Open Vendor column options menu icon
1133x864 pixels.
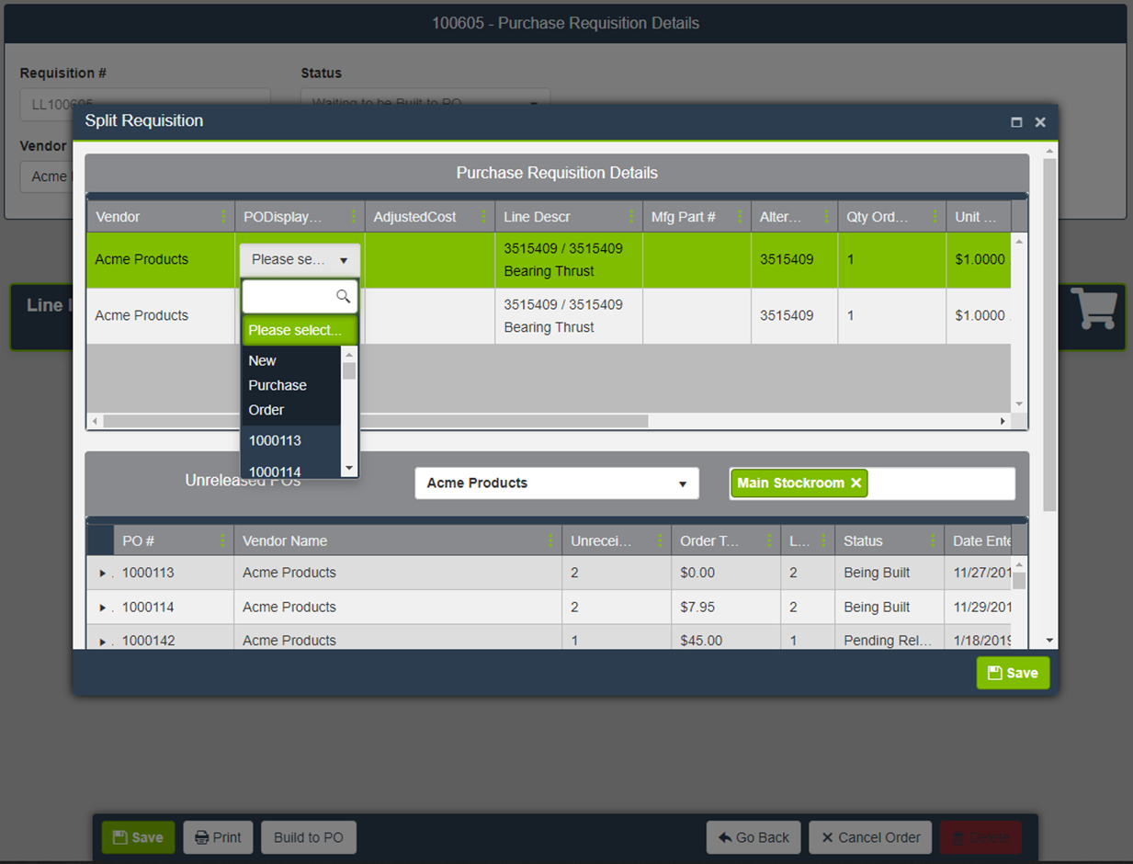(223, 217)
